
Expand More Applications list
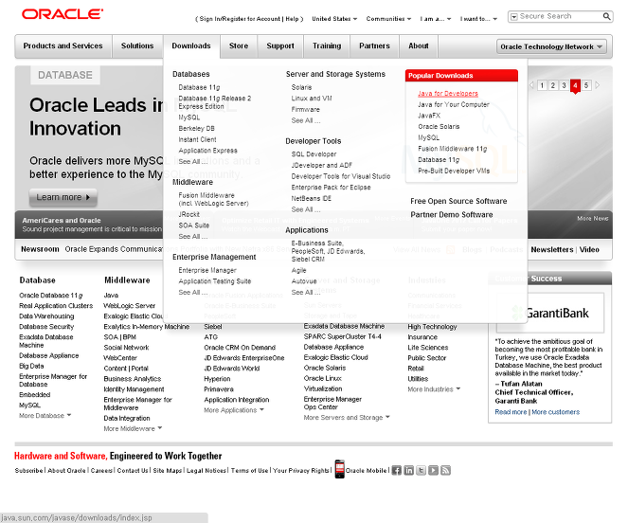click(x=234, y=410)
